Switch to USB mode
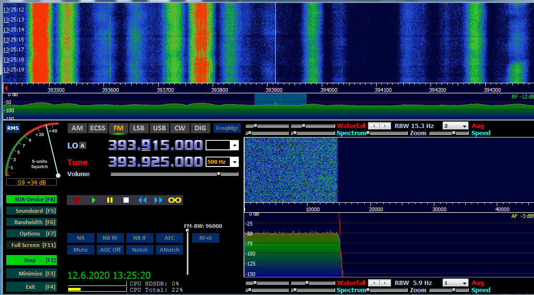 pyautogui.click(x=159, y=128)
